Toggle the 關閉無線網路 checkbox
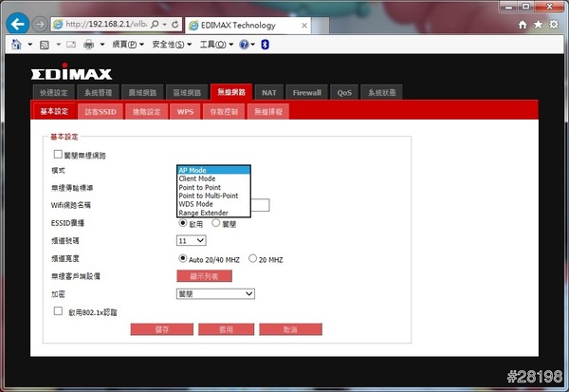 pyautogui.click(x=58, y=154)
